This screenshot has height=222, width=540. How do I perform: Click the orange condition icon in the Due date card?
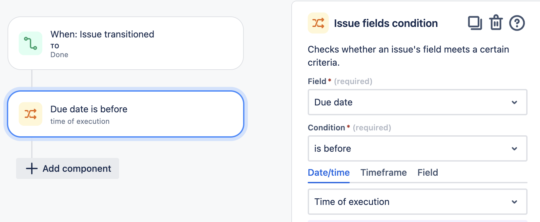(x=31, y=114)
